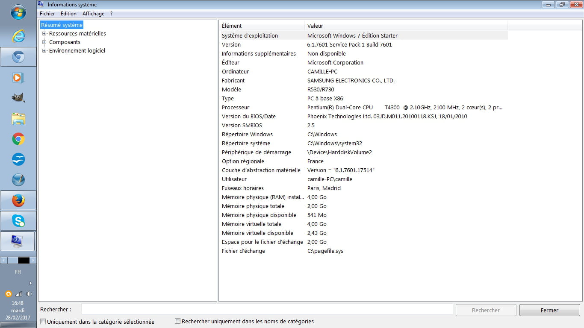Launch GIMP from the taskbar
Image resolution: width=584 pixels, height=328 pixels.
18,98
